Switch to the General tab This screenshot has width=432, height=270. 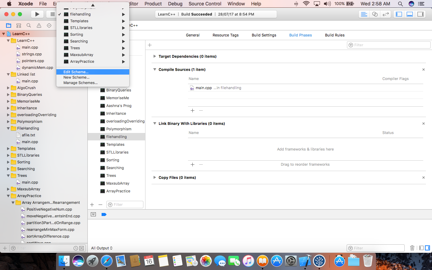click(x=193, y=35)
